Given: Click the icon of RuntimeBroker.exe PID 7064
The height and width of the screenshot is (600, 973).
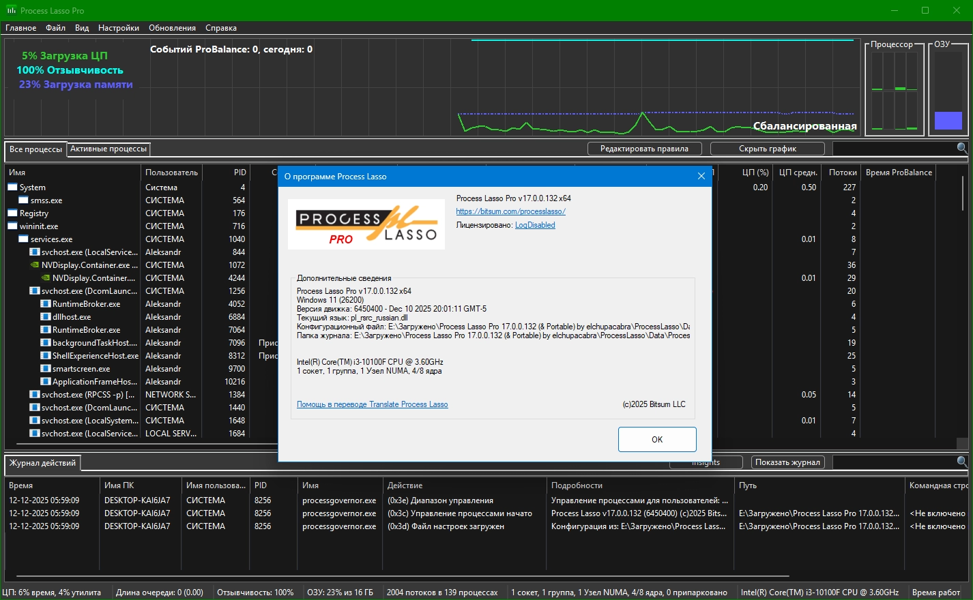Looking at the screenshot, I should point(45,329).
